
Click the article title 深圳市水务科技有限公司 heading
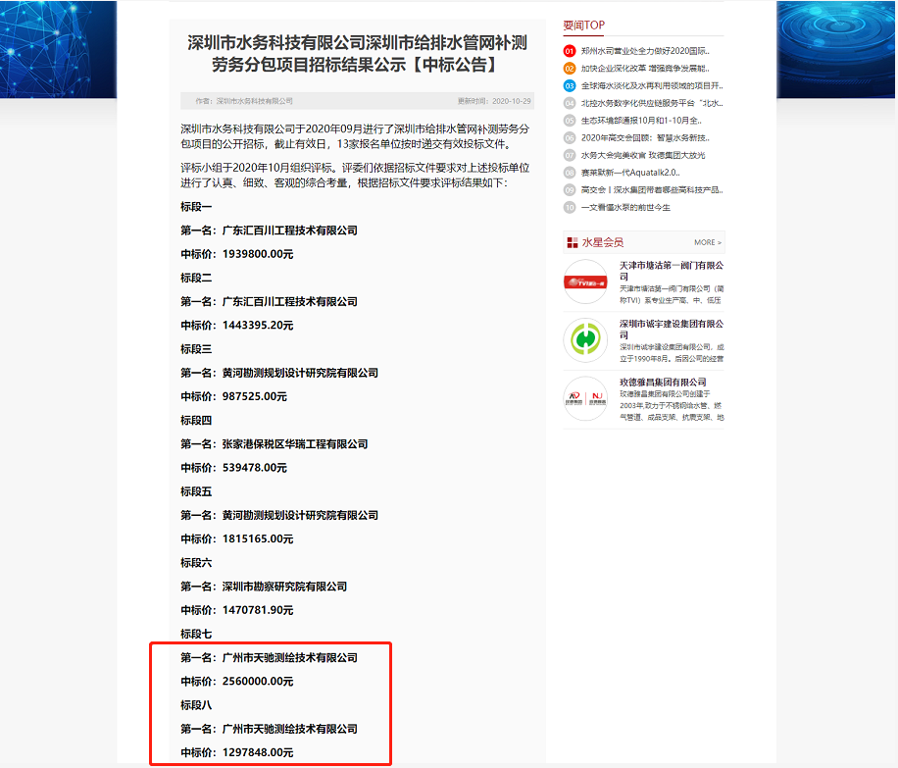[x=358, y=54]
